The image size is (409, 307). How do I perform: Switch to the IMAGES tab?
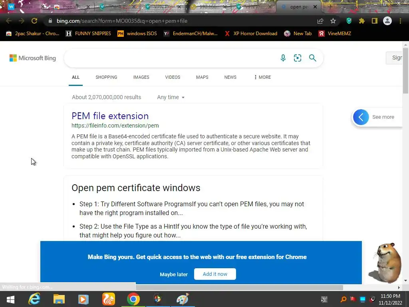tap(141, 77)
